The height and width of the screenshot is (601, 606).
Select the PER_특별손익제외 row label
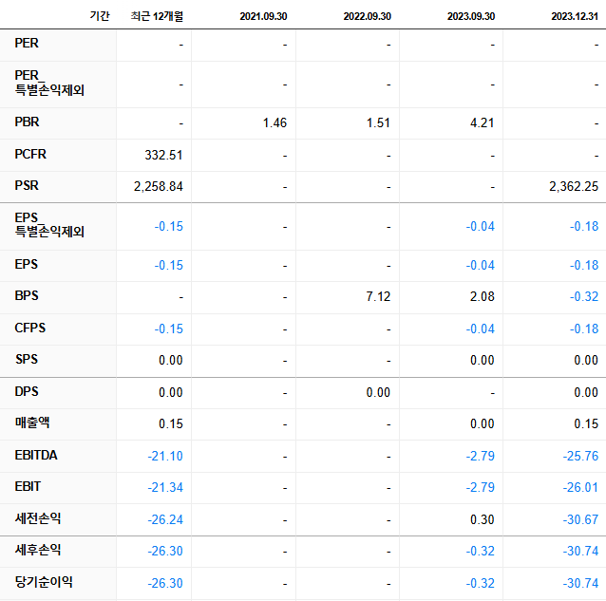click(x=49, y=83)
